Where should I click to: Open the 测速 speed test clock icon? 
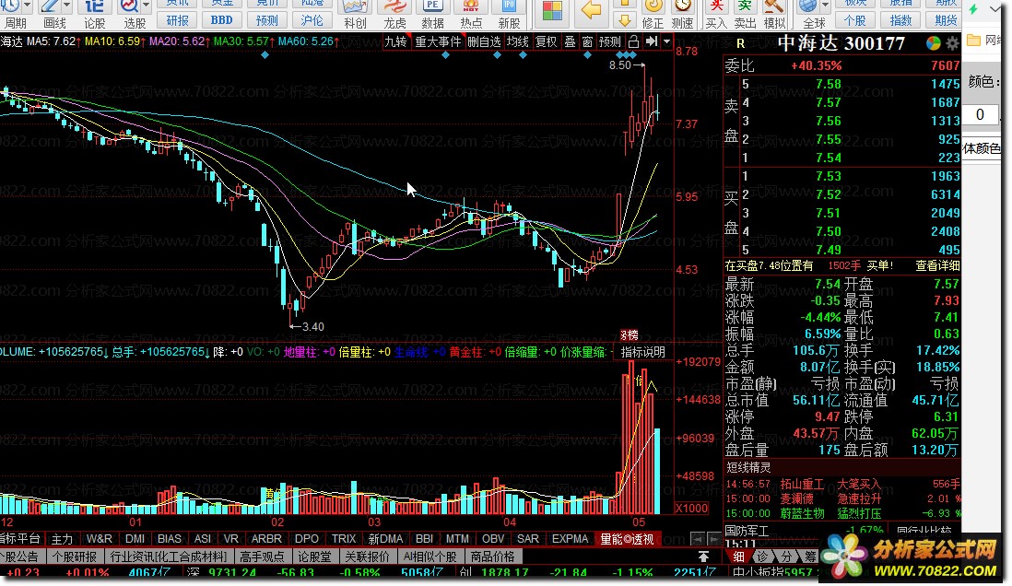coord(682,14)
